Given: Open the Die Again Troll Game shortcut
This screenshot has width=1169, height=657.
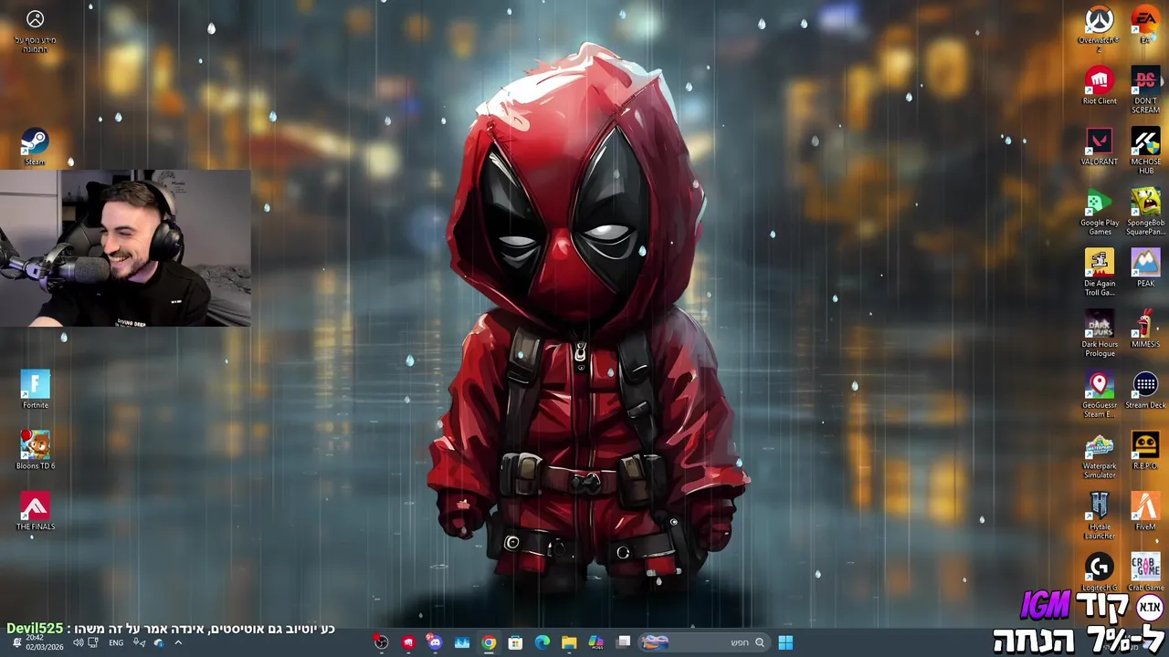Looking at the screenshot, I should click(x=1099, y=272).
